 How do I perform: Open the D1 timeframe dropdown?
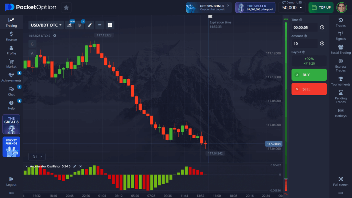(36, 156)
